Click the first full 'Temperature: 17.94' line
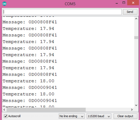 click(x=28, y=29)
